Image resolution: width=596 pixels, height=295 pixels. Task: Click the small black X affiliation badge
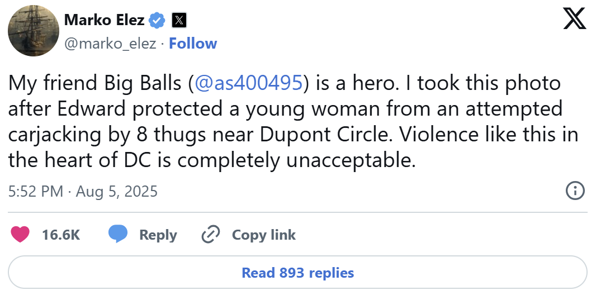(178, 21)
